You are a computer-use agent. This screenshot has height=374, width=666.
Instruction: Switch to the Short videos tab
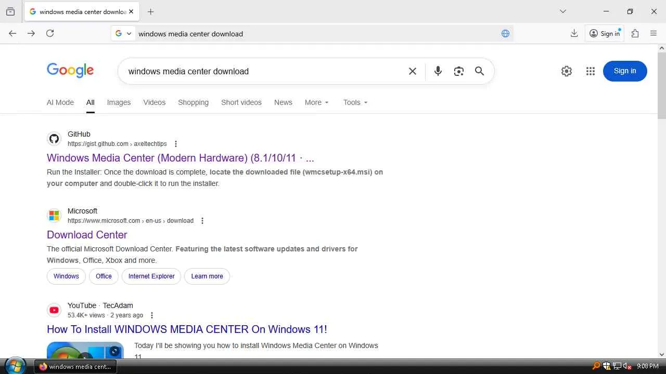[241, 102]
